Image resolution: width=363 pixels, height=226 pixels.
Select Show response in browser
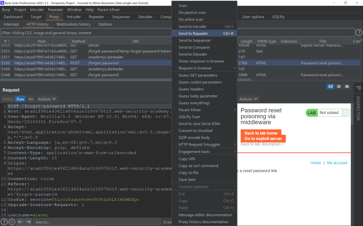pos(204,61)
